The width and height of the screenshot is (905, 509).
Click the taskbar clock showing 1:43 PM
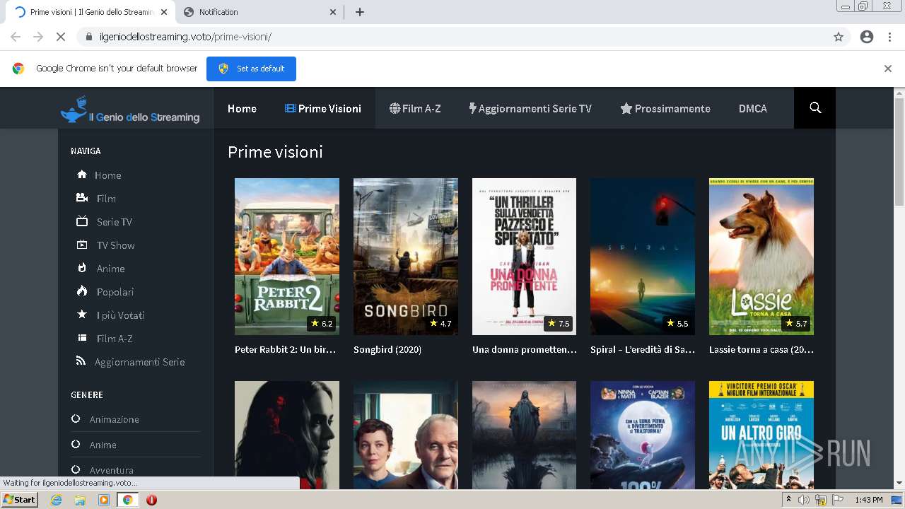868,500
